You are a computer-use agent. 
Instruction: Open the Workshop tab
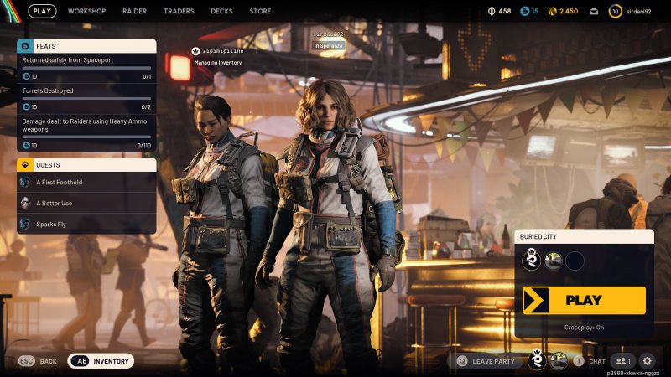(86, 12)
